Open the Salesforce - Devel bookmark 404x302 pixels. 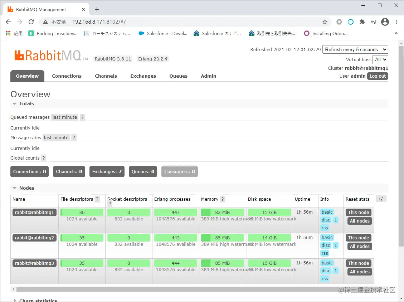(163, 34)
